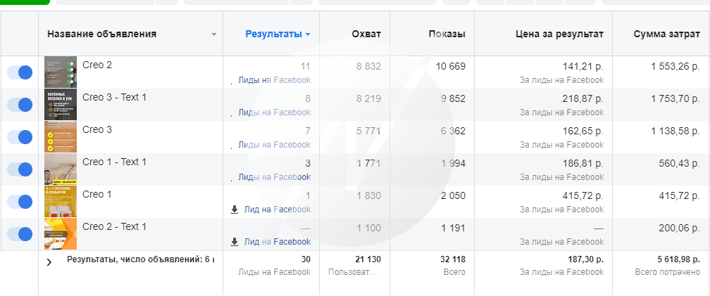Click the download icon in Creo 1 row
The height and width of the screenshot is (296, 710).
pos(235,210)
